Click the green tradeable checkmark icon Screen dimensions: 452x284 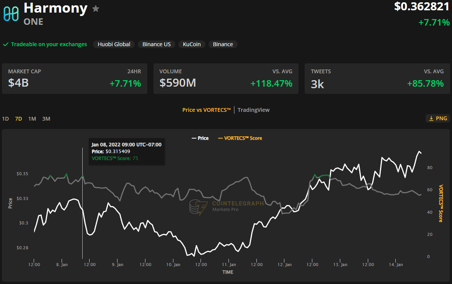click(6, 44)
